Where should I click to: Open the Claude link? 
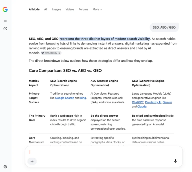point(142,107)
